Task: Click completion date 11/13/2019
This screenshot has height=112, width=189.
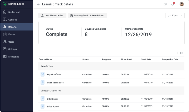Action: tap(168, 106)
